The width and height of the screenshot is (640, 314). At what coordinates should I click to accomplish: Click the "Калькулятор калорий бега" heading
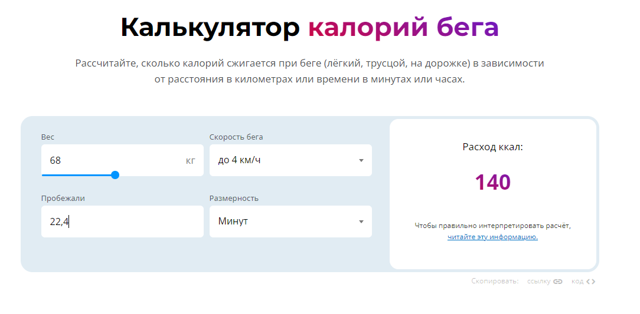pyautogui.click(x=310, y=28)
